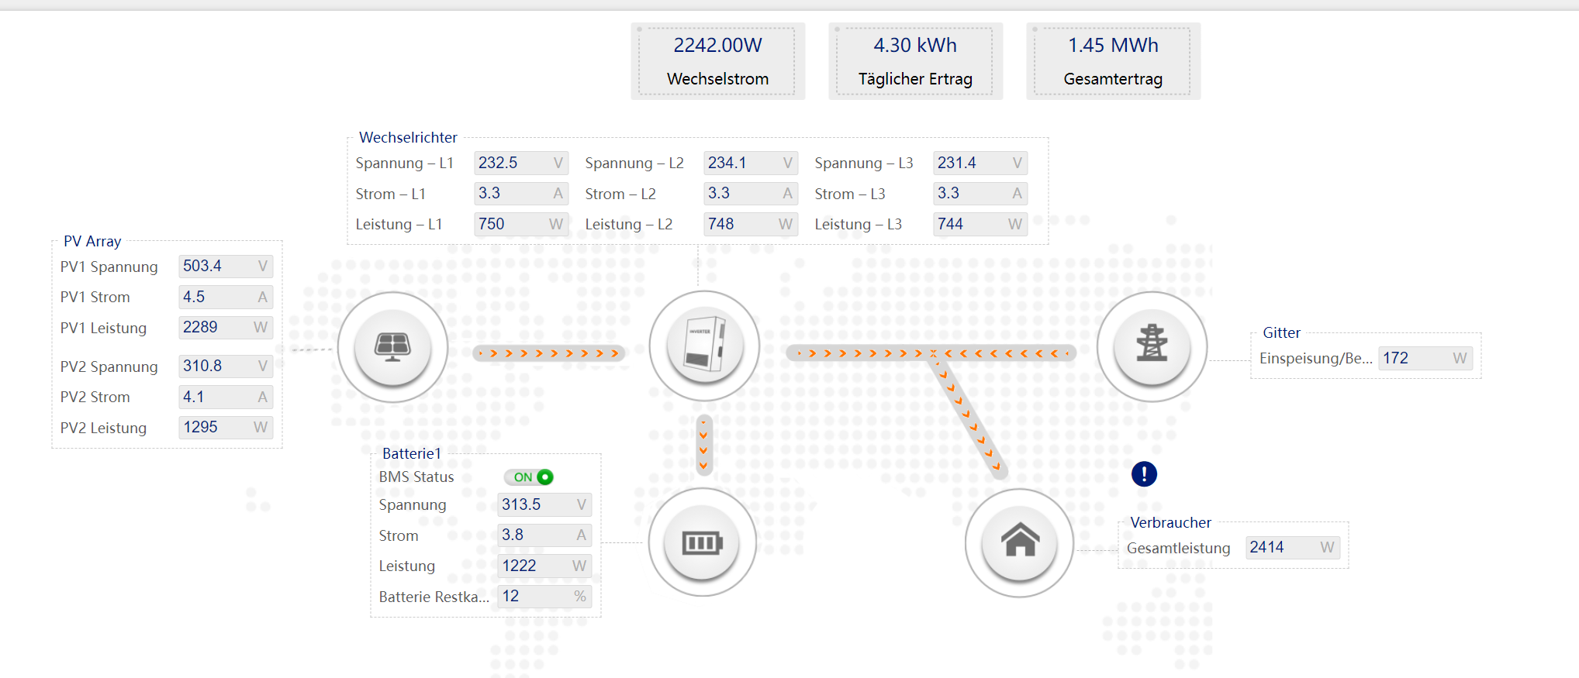Click the Spannung – L2 label
The height and width of the screenshot is (678, 1579).
click(634, 163)
